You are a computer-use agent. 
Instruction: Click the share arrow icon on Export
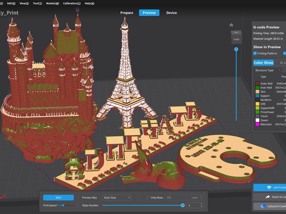tap(268, 197)
